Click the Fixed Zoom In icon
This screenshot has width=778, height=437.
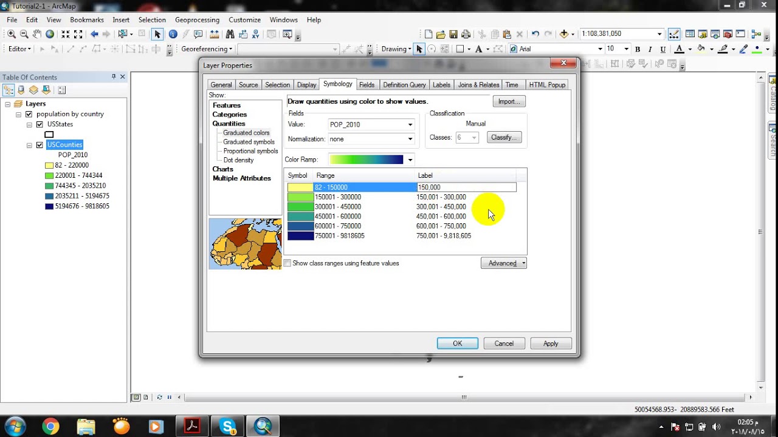(66, 34)
